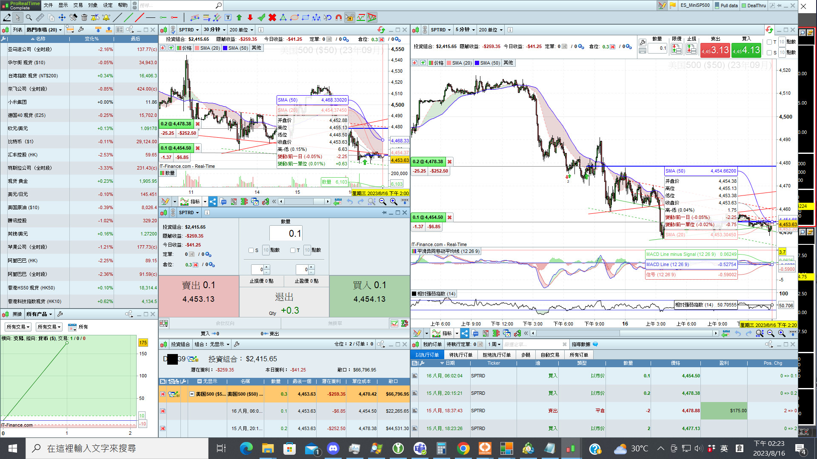
Task: Open the 設定 menu
Action: 108,5
